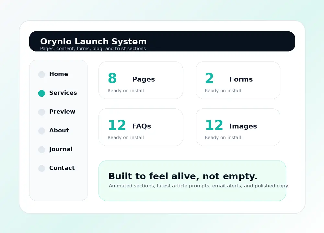Click the teal active dot beside Services
Image resolution: width=324 pixels, height=233 pixels.
click(x=41, y=93)
